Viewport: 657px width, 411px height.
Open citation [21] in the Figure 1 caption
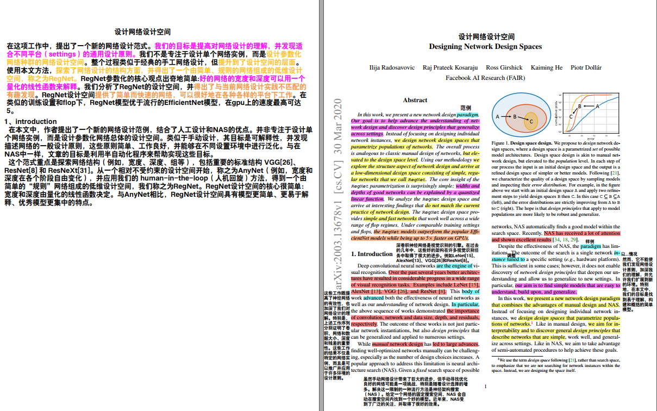tap(615, 173)
